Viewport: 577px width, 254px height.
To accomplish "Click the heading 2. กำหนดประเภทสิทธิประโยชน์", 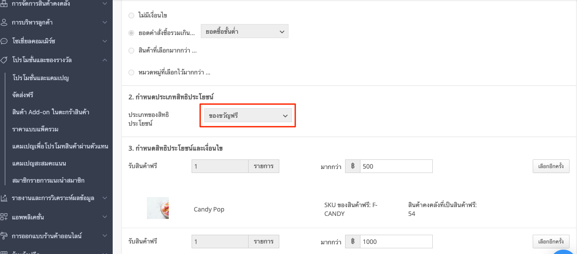I will [171, 96].
